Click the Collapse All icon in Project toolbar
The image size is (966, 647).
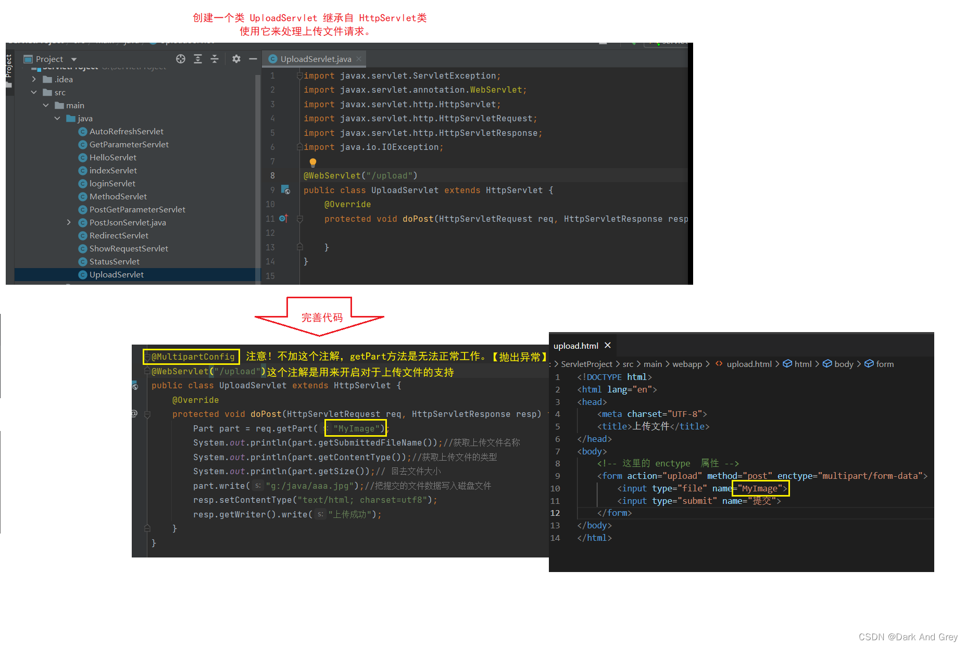(215, 59)
